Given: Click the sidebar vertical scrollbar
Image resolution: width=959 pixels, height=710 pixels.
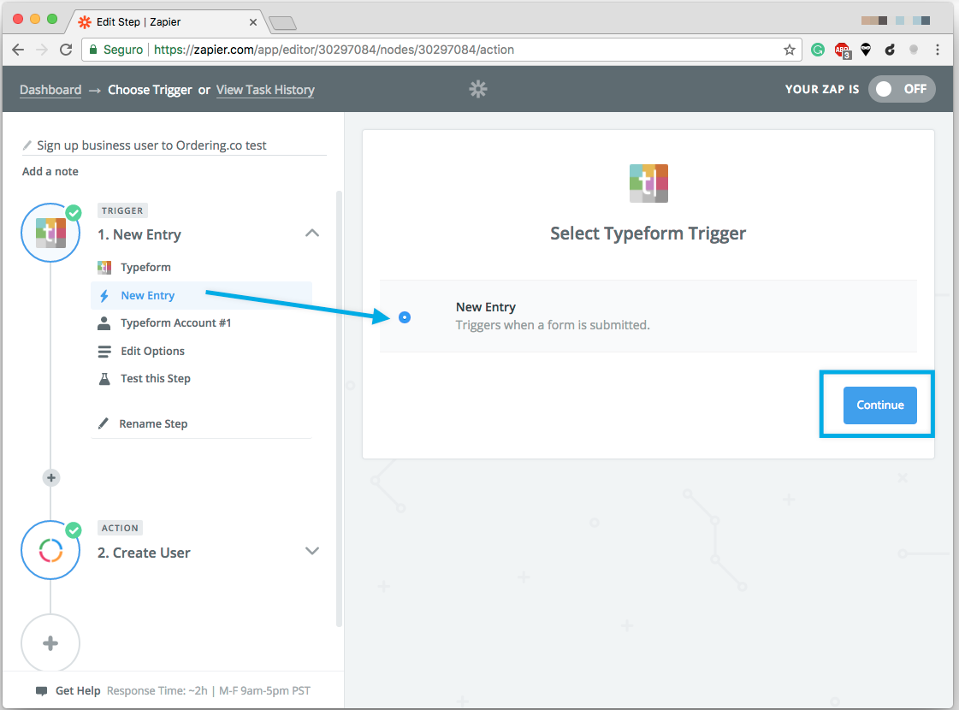Looking at the screenshot, I should pyautogui.click(x=339, y=409).
